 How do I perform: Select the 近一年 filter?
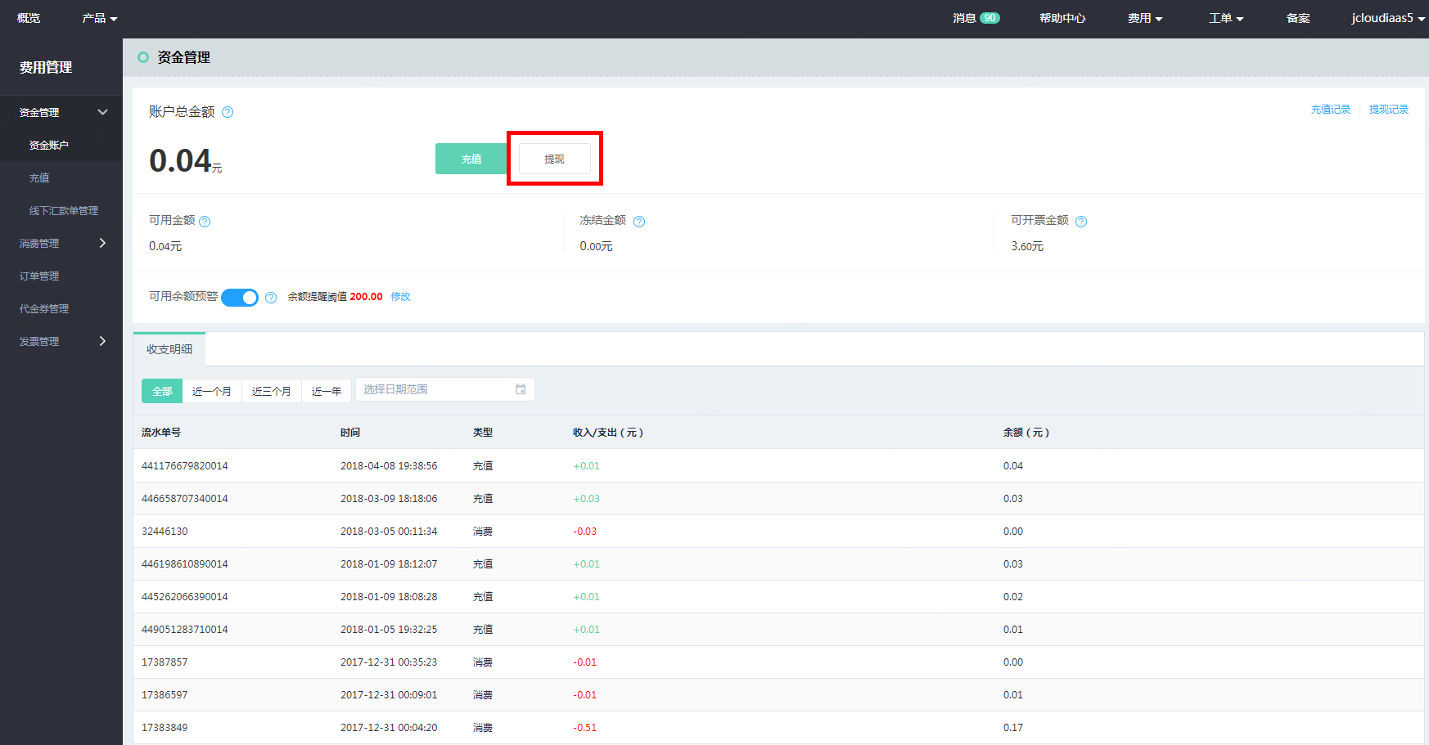(326, 391)
